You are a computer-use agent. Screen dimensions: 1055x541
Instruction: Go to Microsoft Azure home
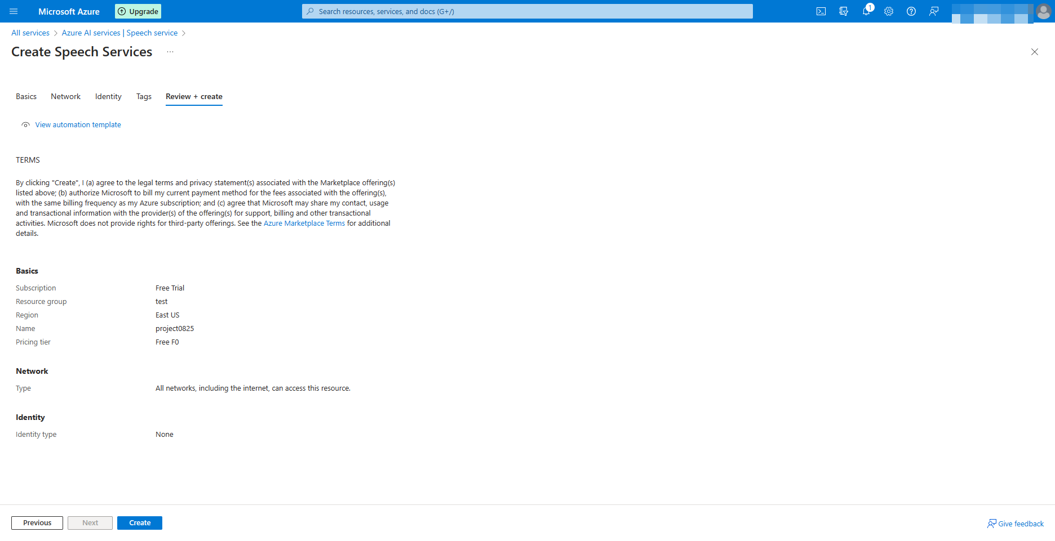point(69,11)
